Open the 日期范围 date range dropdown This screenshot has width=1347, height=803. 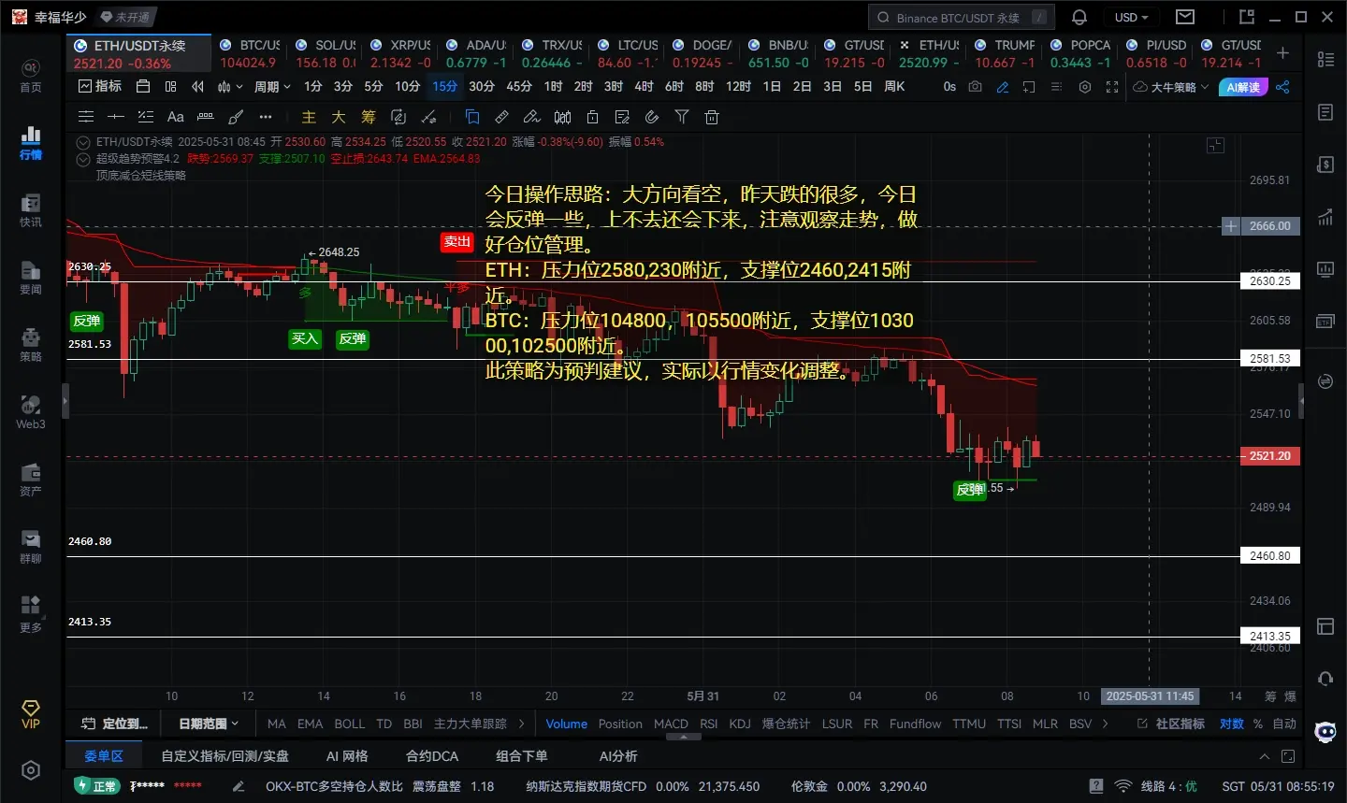(208, 724)
